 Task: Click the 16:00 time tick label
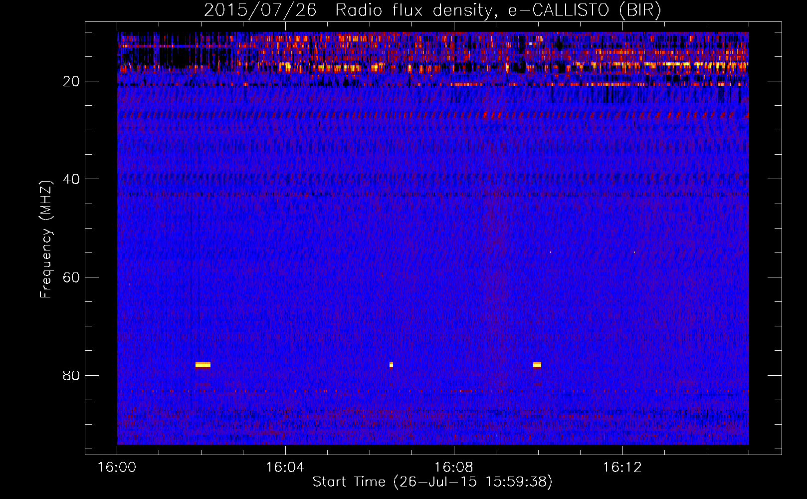[x=117, y=468]
